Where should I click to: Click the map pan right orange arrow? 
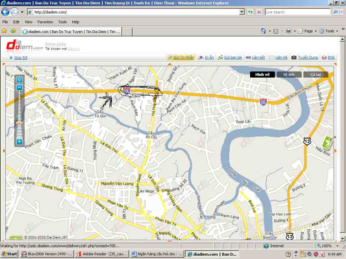(x=336, y=151)
